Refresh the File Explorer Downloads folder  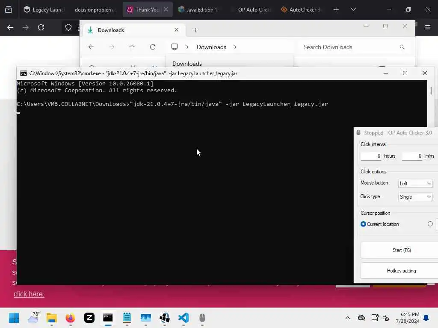153,47
